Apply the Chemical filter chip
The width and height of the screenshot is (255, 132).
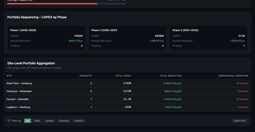click(x=64, y=121)
